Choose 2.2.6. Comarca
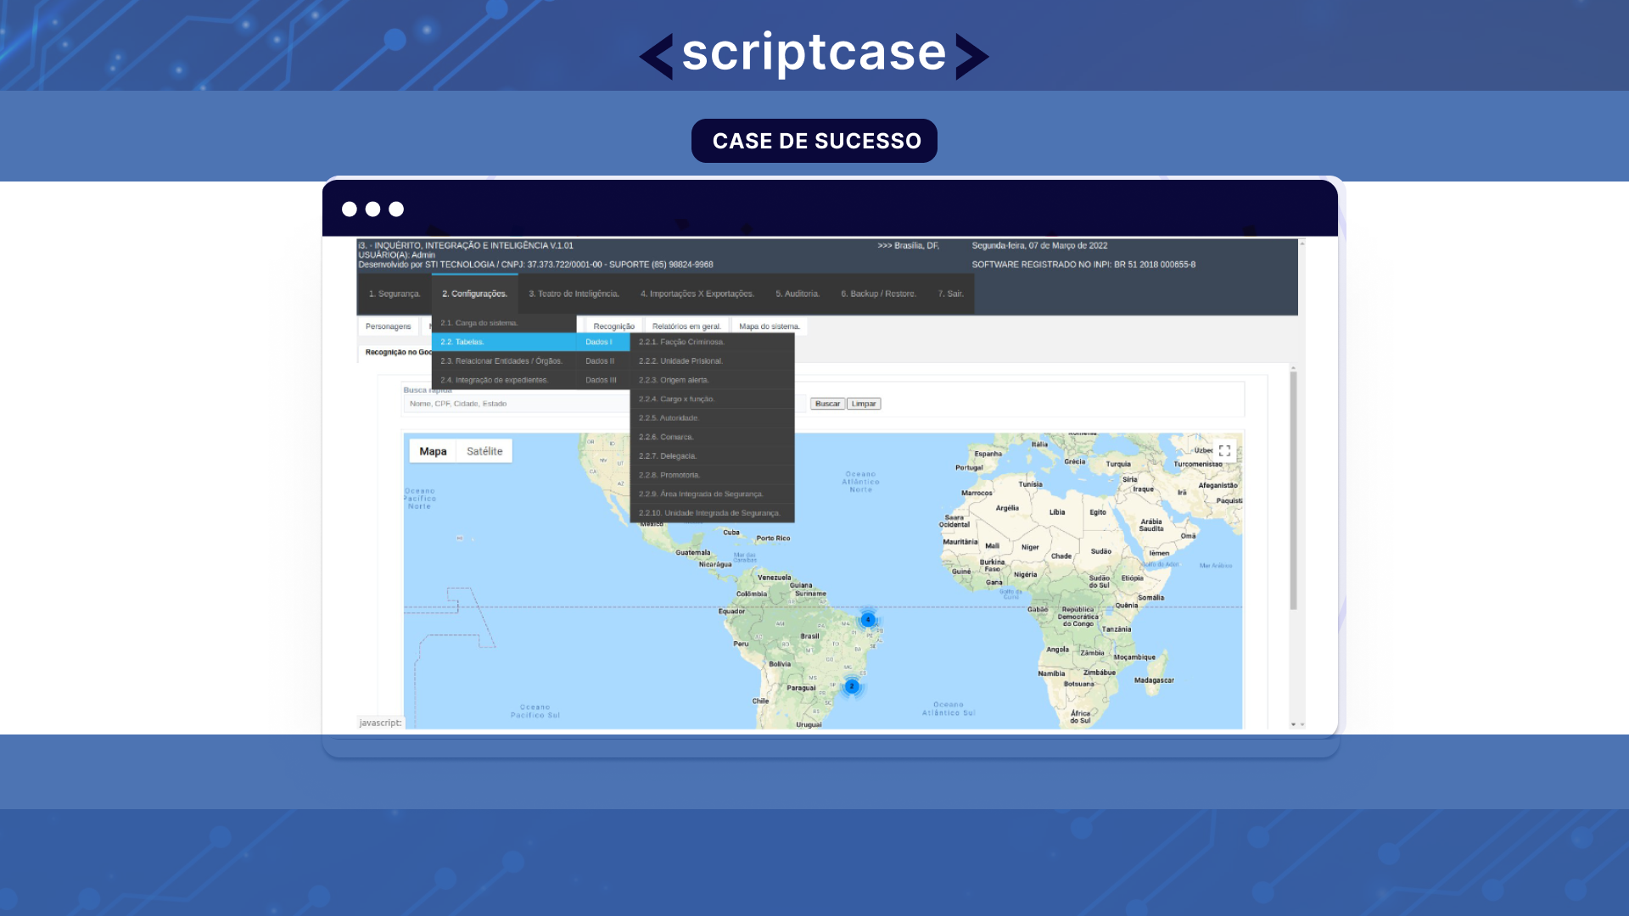Viewport: 1629px width, 916px height. [712, 437]
